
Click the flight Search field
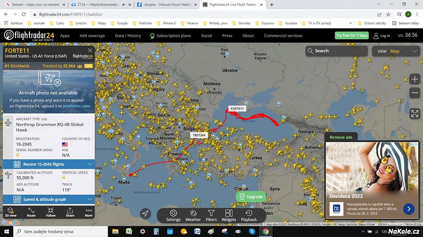[x=337, y=51]
